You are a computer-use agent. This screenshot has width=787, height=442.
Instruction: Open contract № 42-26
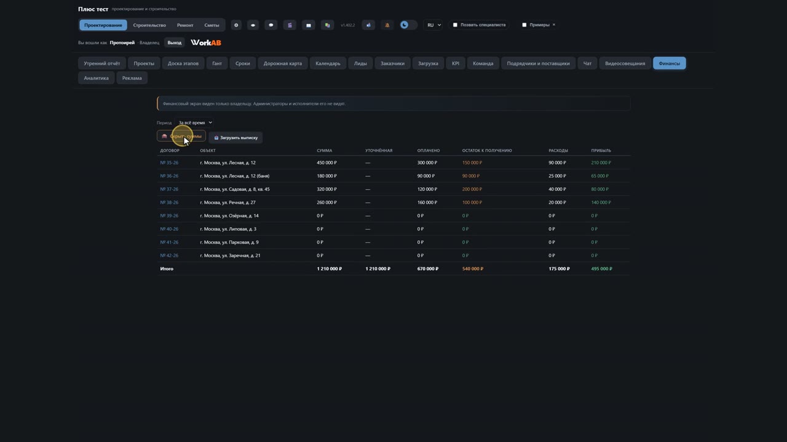[169, 255]
